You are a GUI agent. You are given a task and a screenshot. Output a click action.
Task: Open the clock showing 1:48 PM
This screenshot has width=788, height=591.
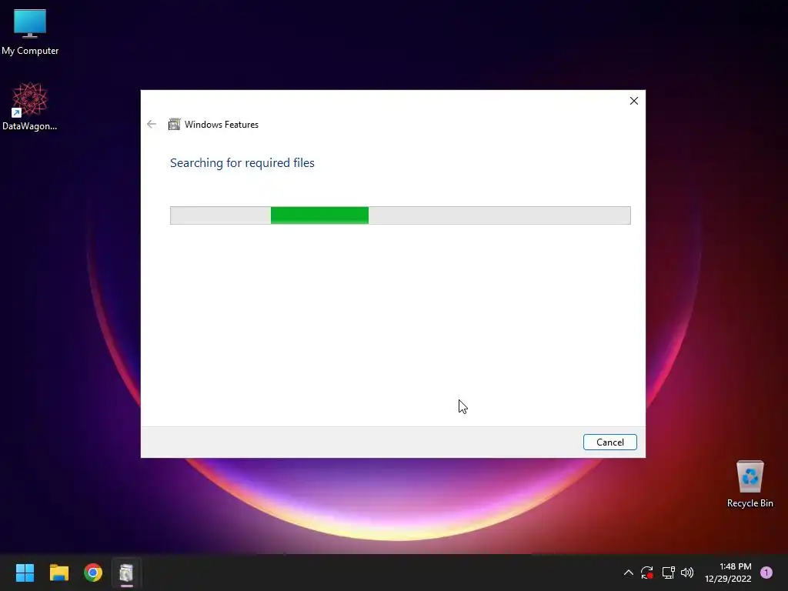pyautogui.click(x=728, y=573)
